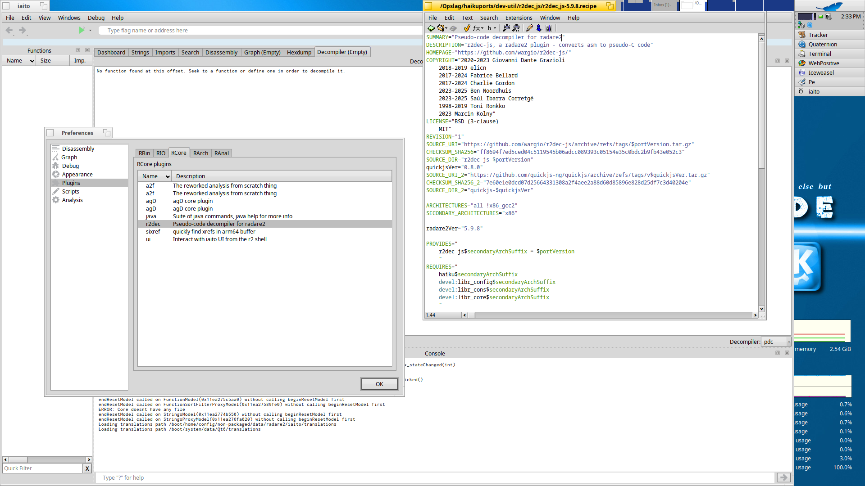Click the green run arrow in iaito toolbar
865x486 pixels.
(x=82, y=30)
